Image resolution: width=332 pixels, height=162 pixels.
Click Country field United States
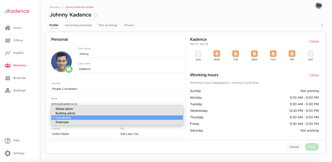pyautogui.click(x=83, y=134)
